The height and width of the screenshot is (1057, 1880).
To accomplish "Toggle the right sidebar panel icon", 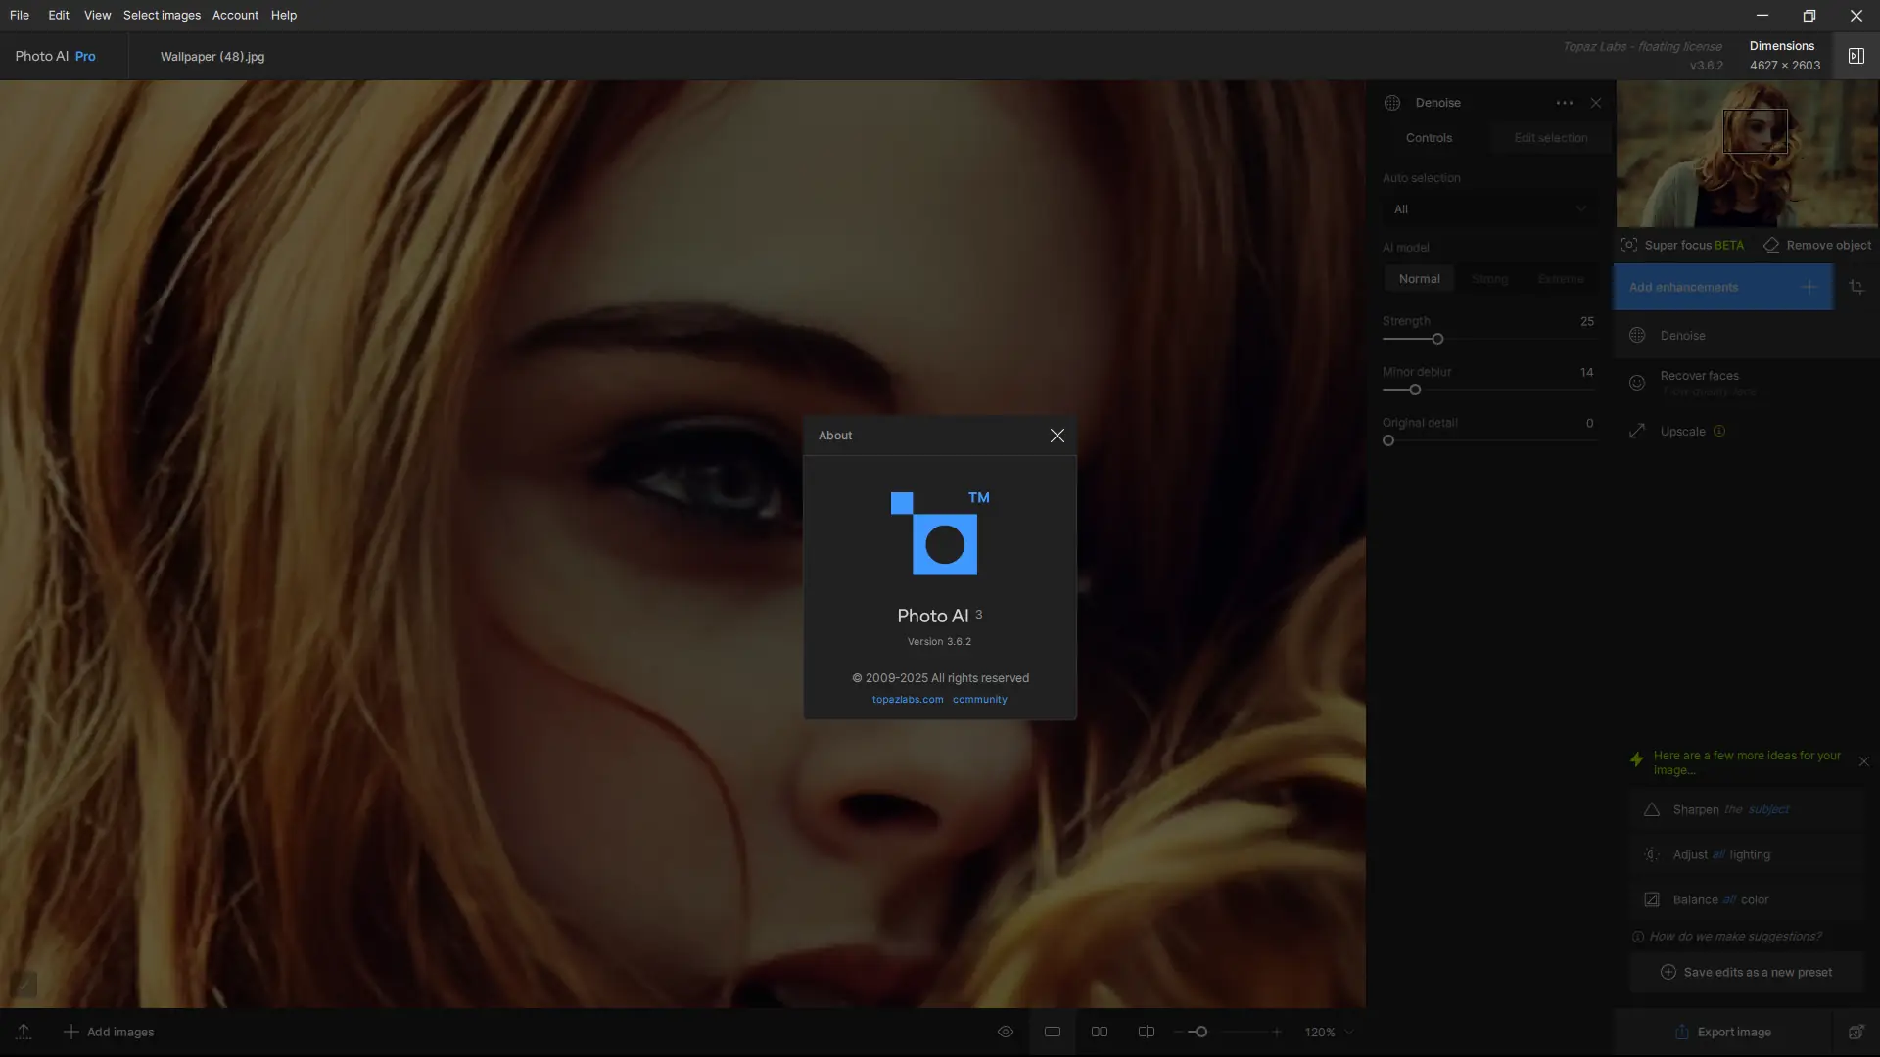I will [x=1856, y=56].
